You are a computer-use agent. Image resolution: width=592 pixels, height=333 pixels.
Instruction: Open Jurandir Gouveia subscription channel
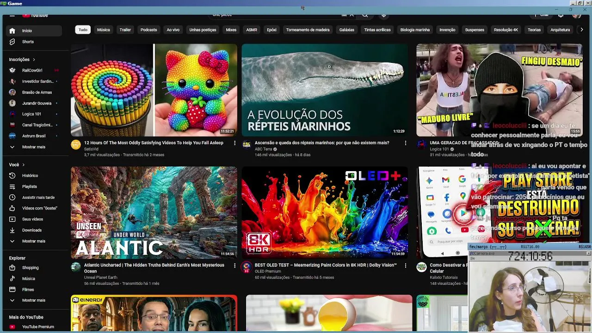tap(33, 103)
